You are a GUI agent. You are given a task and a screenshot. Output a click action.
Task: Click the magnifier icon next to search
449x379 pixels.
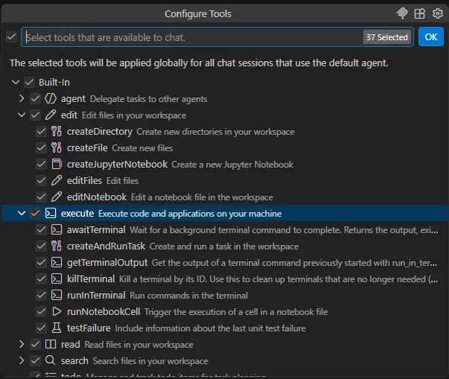[x=51, y=361]
